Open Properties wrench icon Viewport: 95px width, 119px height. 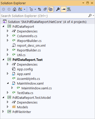(x=58, y=9)
